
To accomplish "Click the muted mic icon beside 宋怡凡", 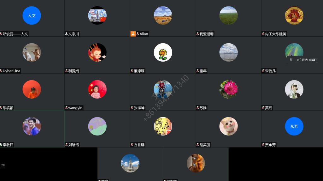I will [263, 71].
